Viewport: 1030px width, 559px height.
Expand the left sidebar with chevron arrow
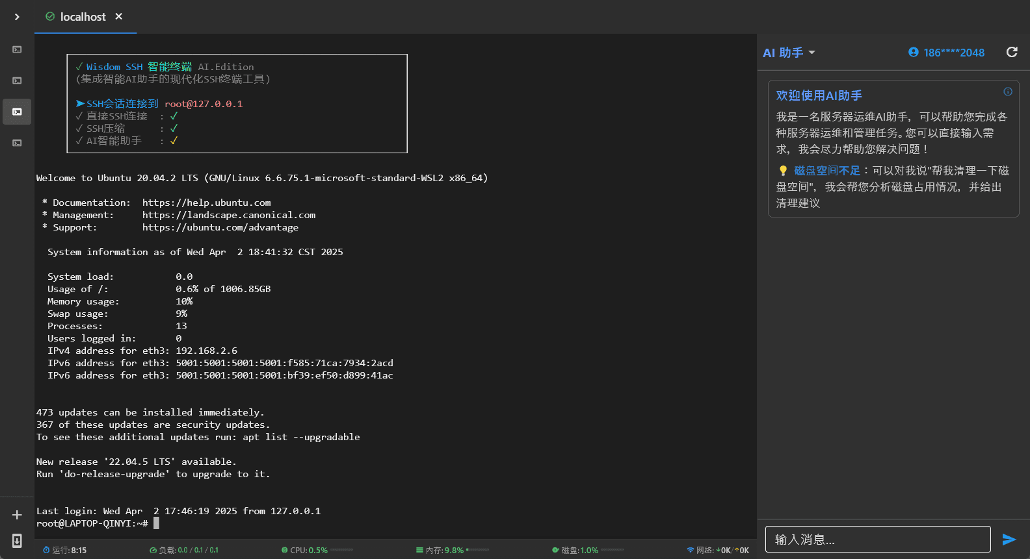17,17
